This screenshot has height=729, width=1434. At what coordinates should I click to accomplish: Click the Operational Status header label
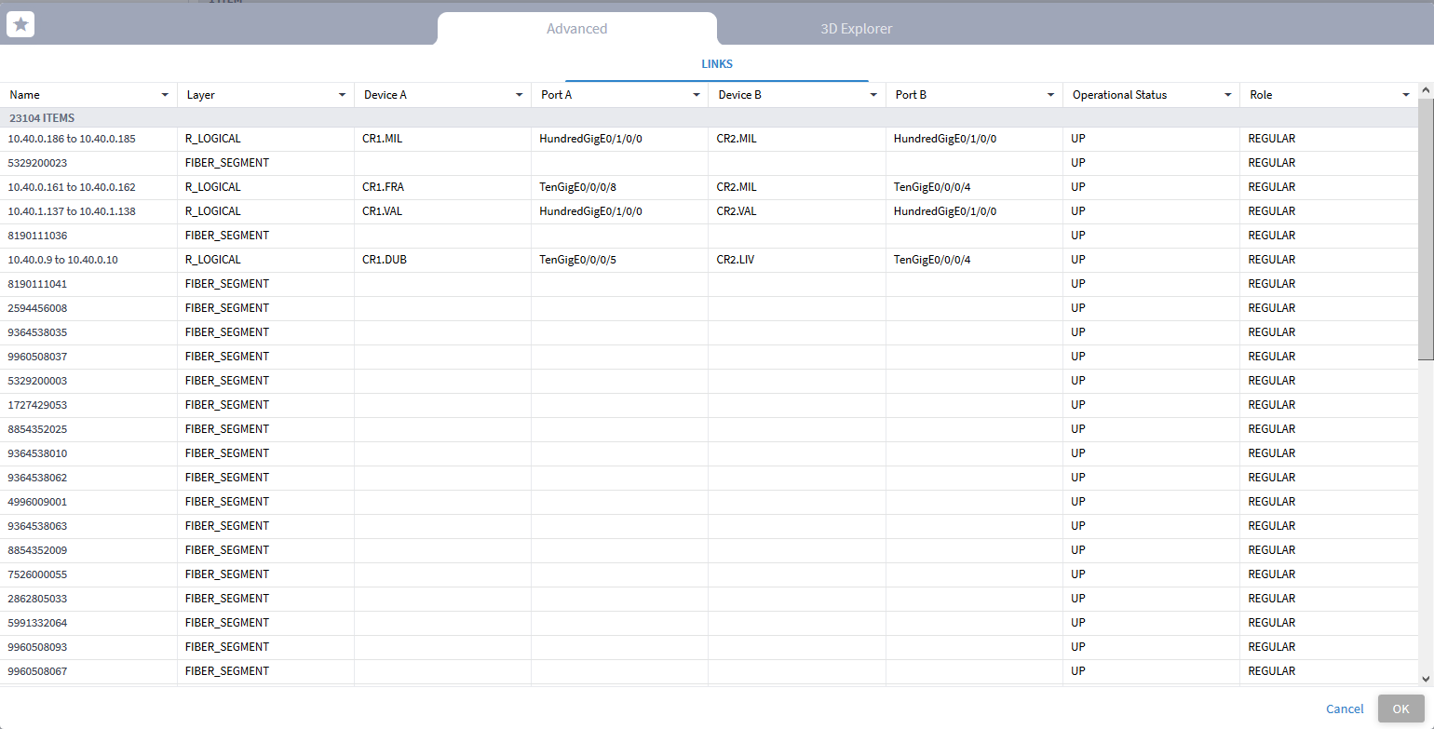(x=1119, y=95)
